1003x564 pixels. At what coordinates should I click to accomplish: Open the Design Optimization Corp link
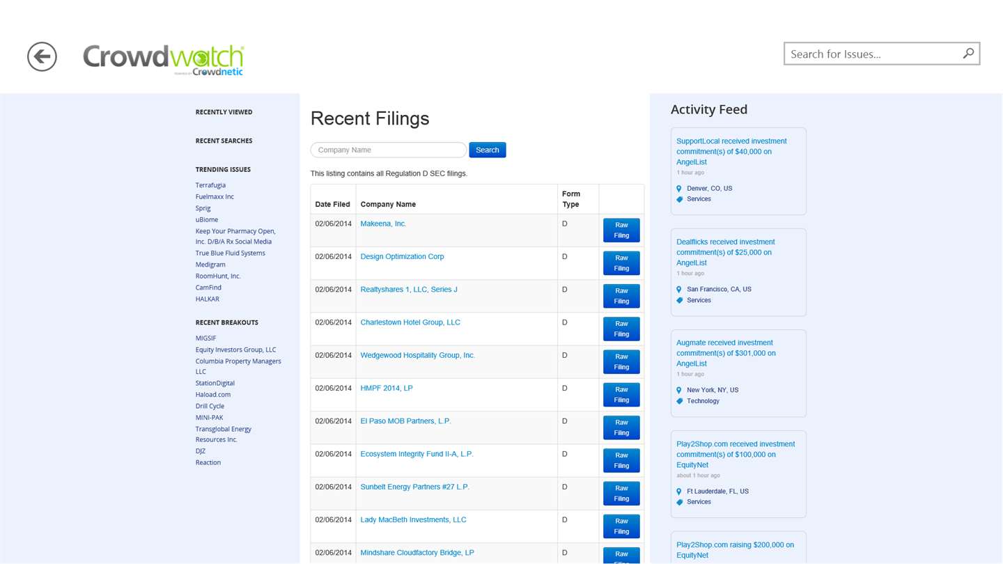pyautogui.click(x=402, y=256)
